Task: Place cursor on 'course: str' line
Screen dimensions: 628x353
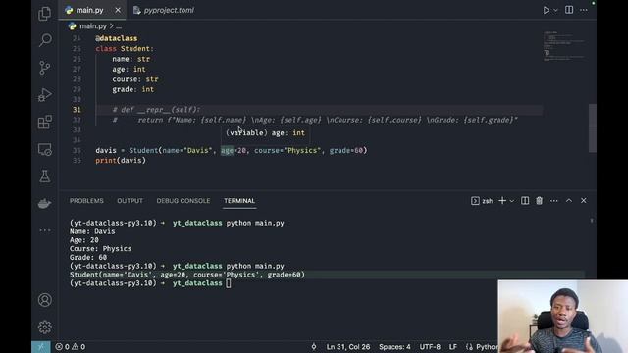Action: coord(135,79)
